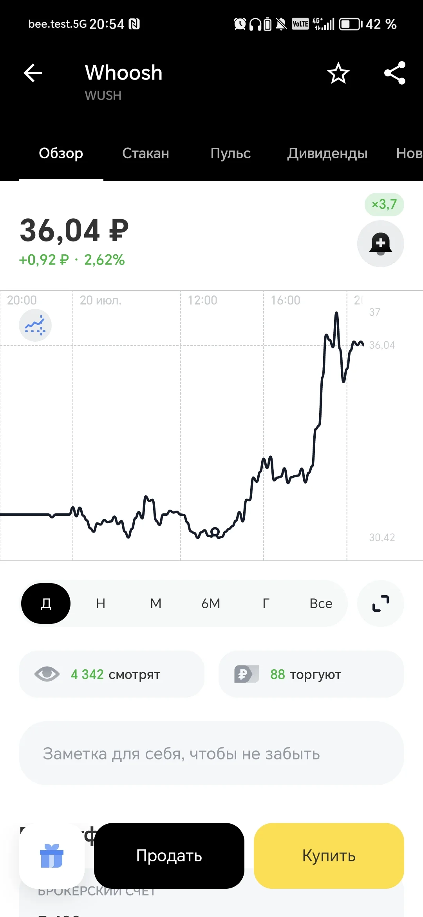The width and height of the screenshot is (423, 917).
Task: Add Whoosh to favorites with star
Action: 338,73
